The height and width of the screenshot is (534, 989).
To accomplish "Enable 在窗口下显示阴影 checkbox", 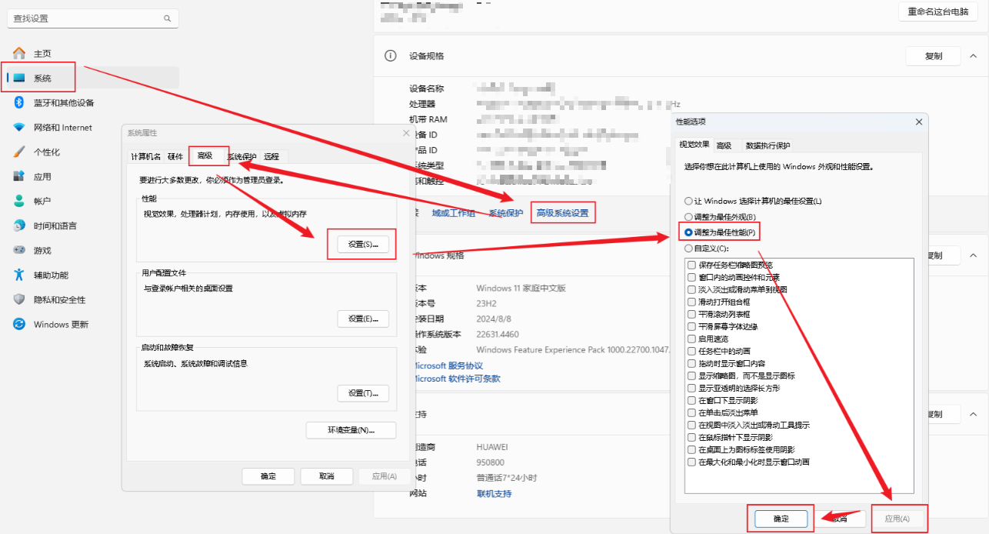I will click(691, 400).
